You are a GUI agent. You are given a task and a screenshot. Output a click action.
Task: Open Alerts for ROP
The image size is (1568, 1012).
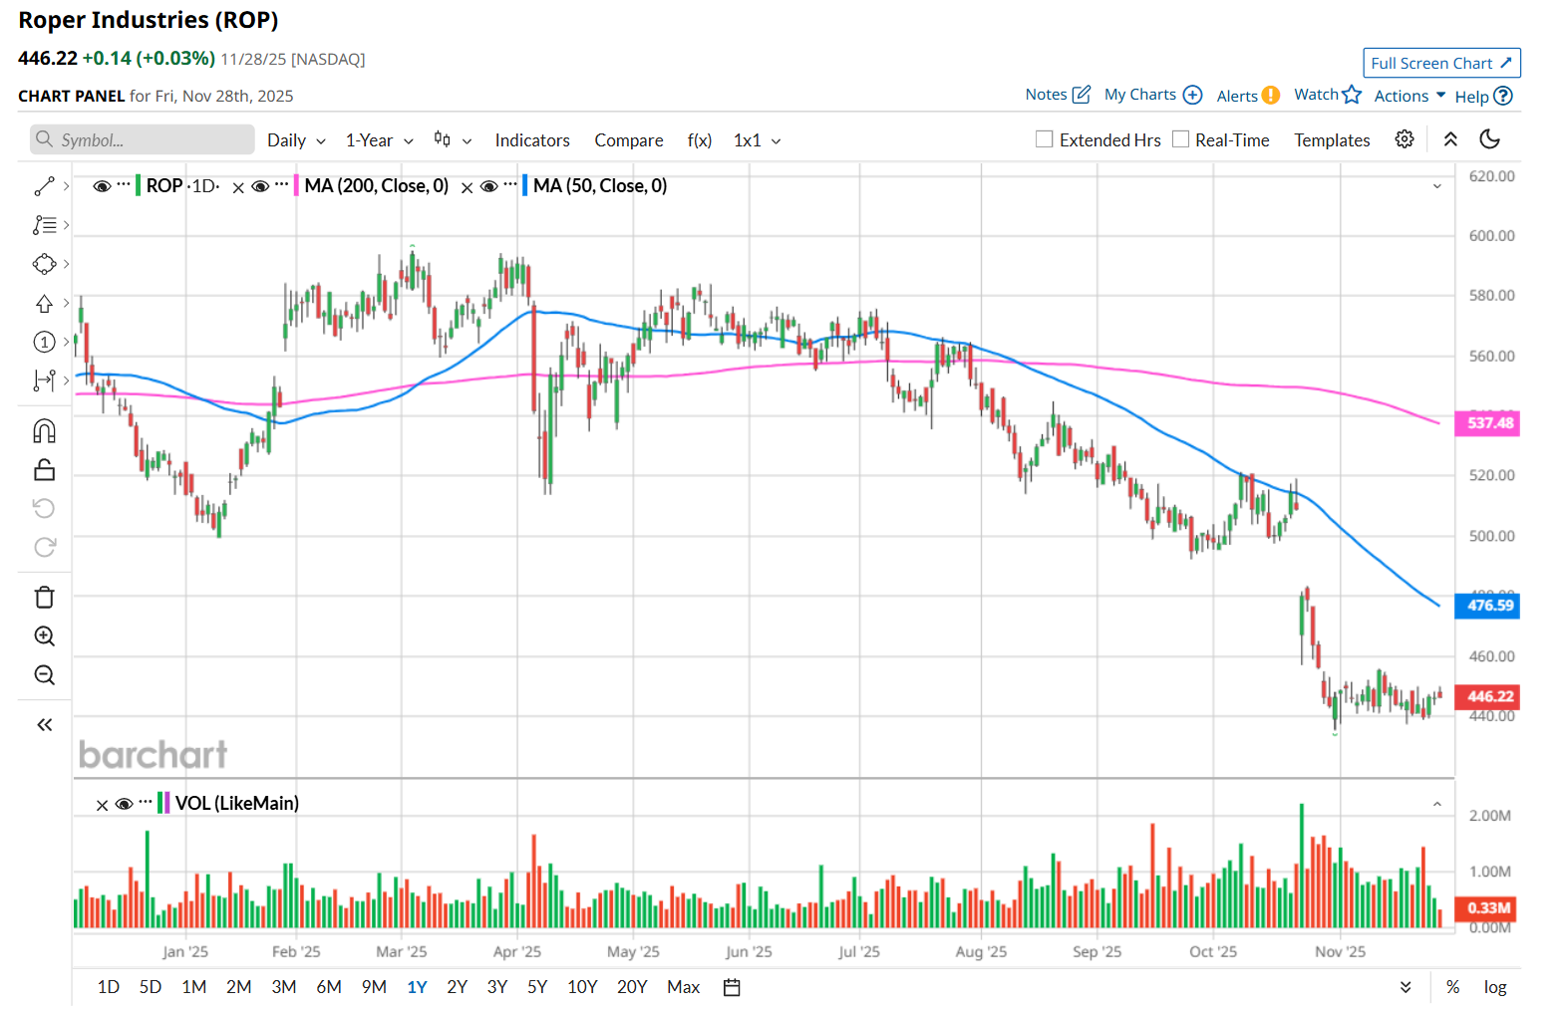[1248, 96]
